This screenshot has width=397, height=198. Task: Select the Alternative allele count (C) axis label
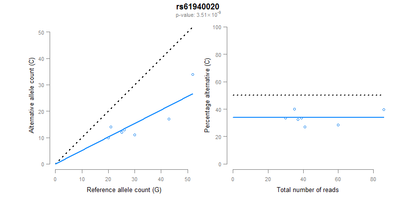click(x=32, y=95)
